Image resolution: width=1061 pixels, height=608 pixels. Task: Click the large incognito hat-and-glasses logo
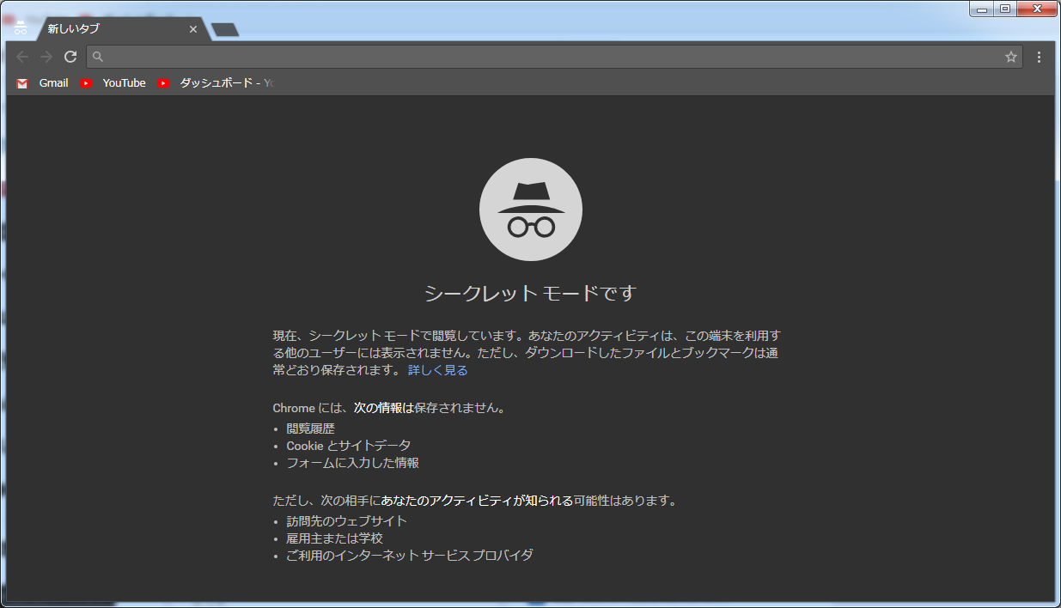[530, 210]
